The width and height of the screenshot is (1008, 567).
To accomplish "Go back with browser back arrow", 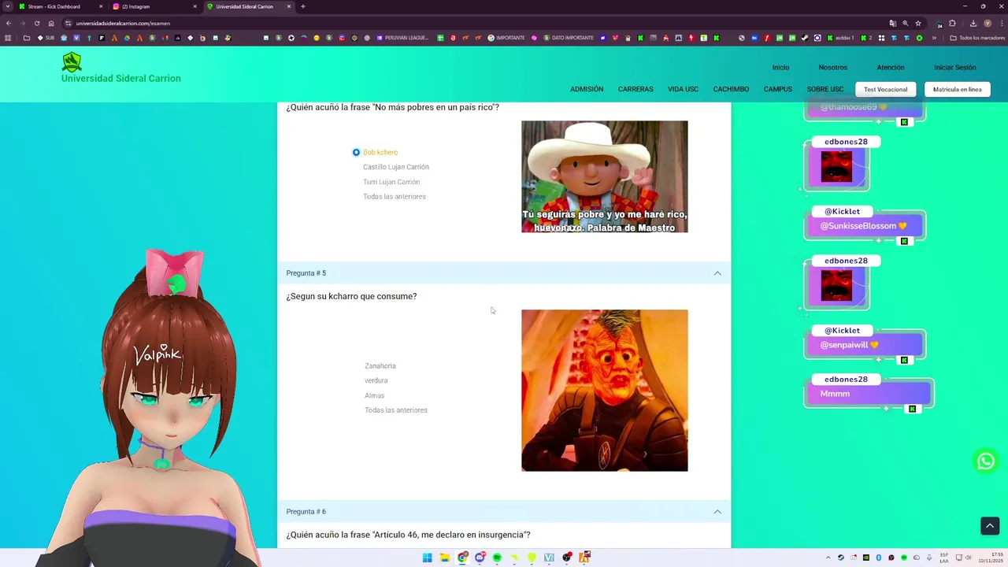I will click(9, 24).
